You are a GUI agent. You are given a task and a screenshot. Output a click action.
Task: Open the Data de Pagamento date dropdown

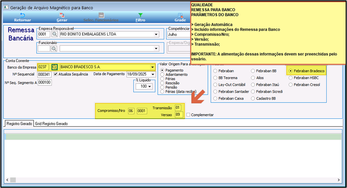point(153,74)
